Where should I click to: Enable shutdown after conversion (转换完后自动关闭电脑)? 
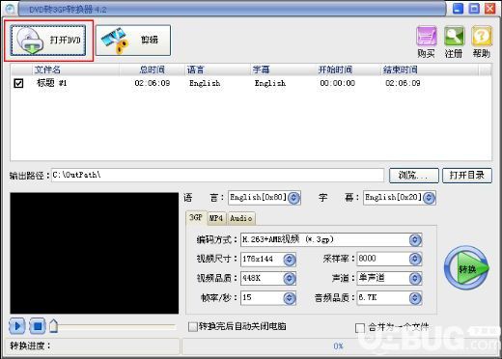click(193, 327)
